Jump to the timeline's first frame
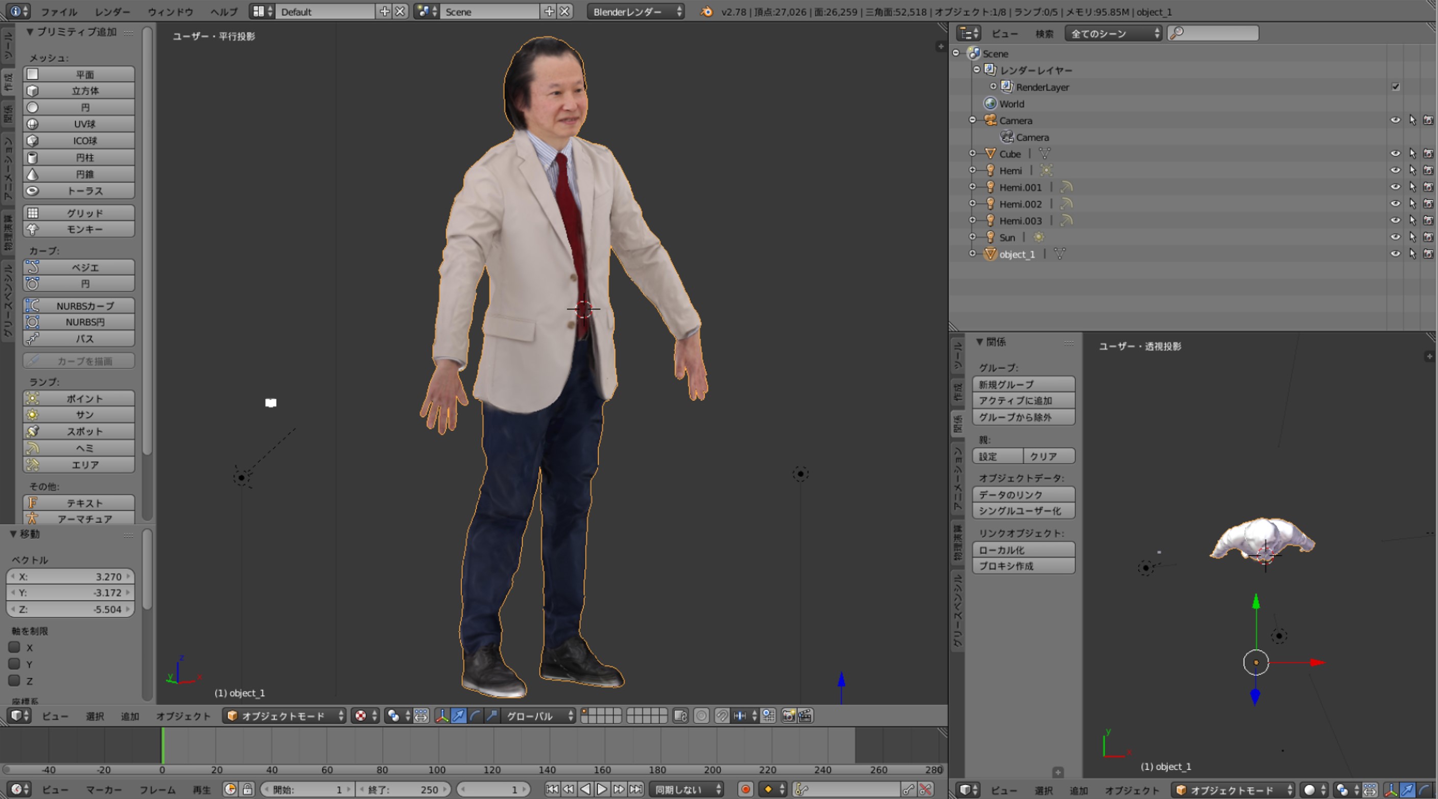This screenshot has width=1438, height=799. coord(552,789)
